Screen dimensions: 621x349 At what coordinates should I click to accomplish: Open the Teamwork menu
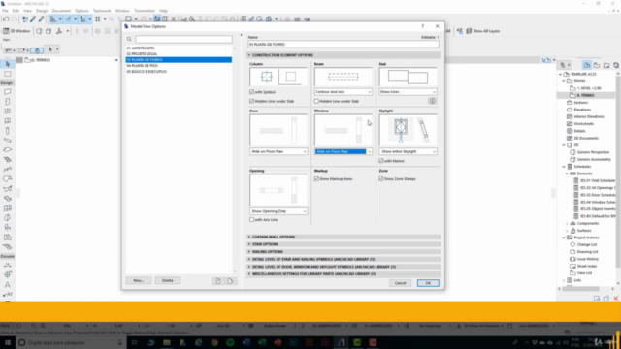coord(102,11)
